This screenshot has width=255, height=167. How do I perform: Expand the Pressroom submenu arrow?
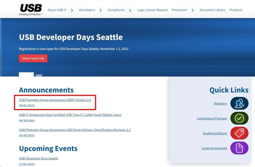pos(193,10)
